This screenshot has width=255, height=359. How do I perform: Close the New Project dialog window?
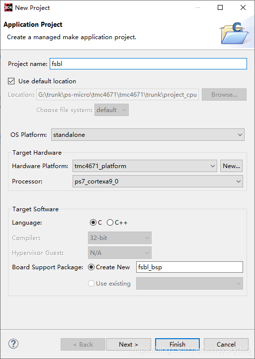click(x=243, y=7)
